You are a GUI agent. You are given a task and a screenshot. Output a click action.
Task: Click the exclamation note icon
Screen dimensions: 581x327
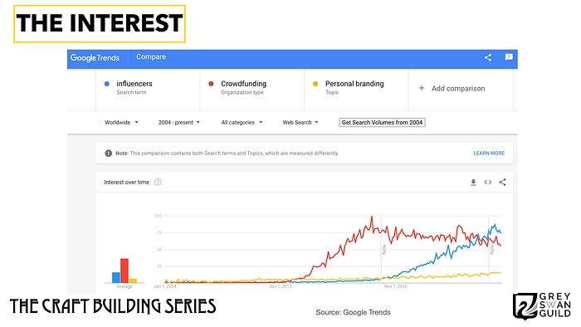[108, 154]
